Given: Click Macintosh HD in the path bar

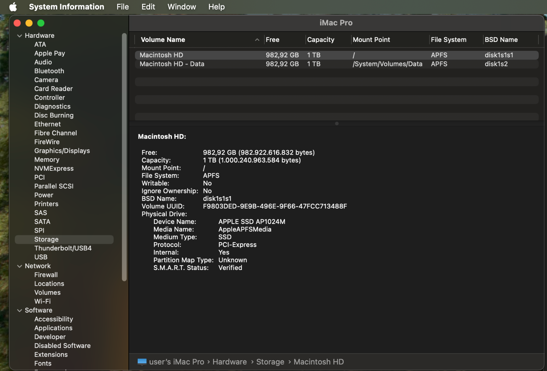Looking at the screenshot, I should [x=319, y=362].
